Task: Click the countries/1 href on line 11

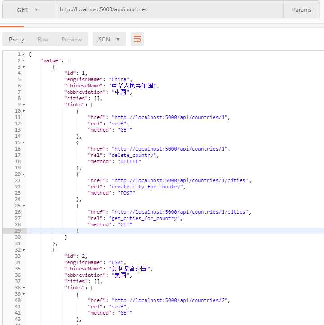Action: click(170, 117)
